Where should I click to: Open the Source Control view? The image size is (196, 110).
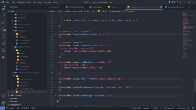[x=3, y=29]
